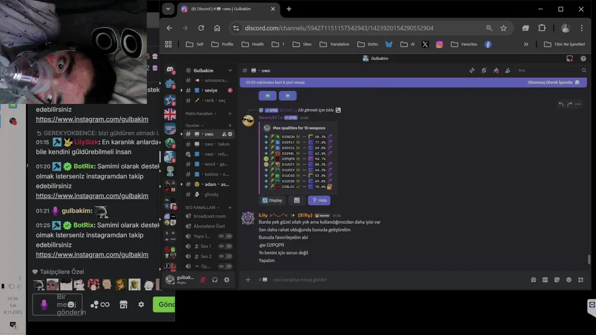Screen dimensions: 596x335
Task: Add channel to Metin Kanalları category
Action: click(230, 114)
